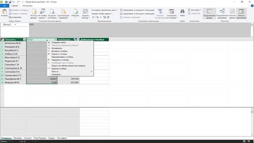254x143 pixels.
Task: Click the Найти binoculars icon
Action: [182, 12]
